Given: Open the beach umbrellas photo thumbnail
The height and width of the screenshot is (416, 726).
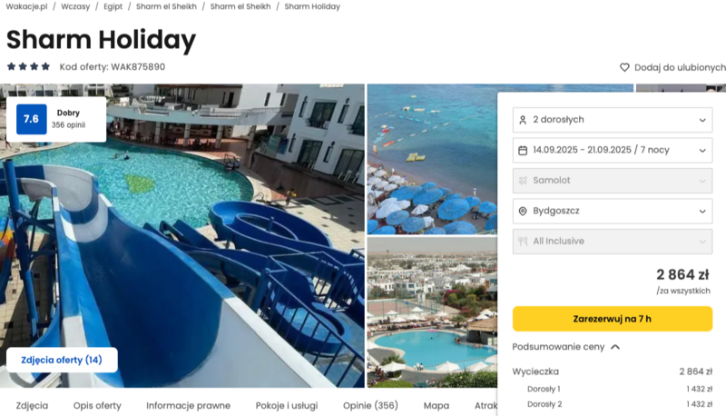Looking at the screenshot, I should pyautogui.click(x=432, y=159).
